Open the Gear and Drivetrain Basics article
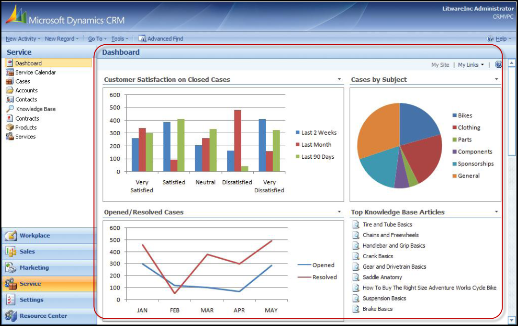 click(395, 266)
